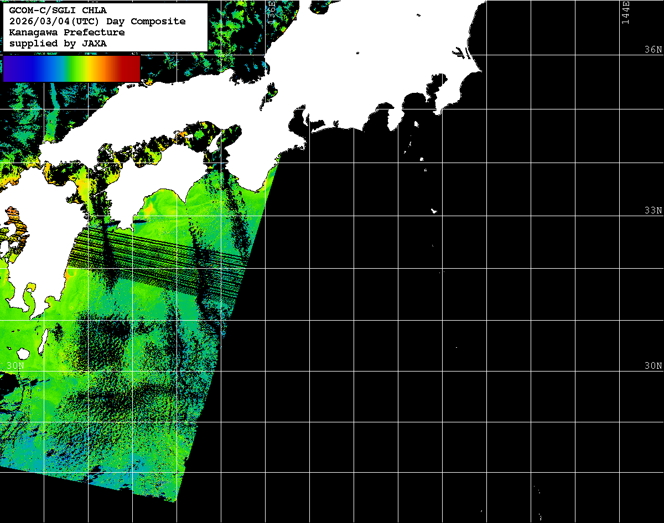This screenshot has width=664, height=523.
Task: Click the 144E longitude label
Action: (625, 12)
